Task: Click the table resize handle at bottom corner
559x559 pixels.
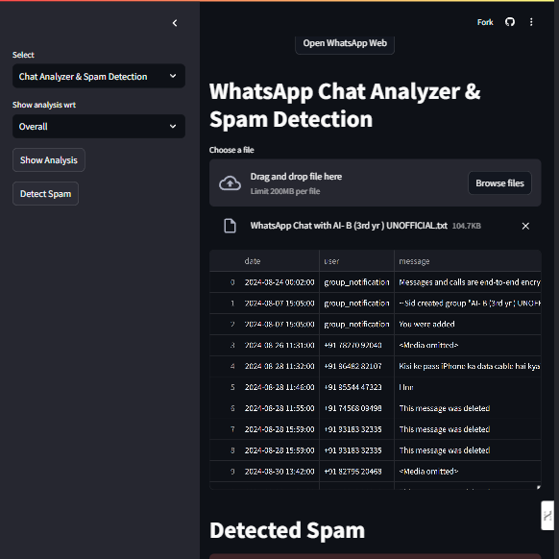Action: (538, 487)
